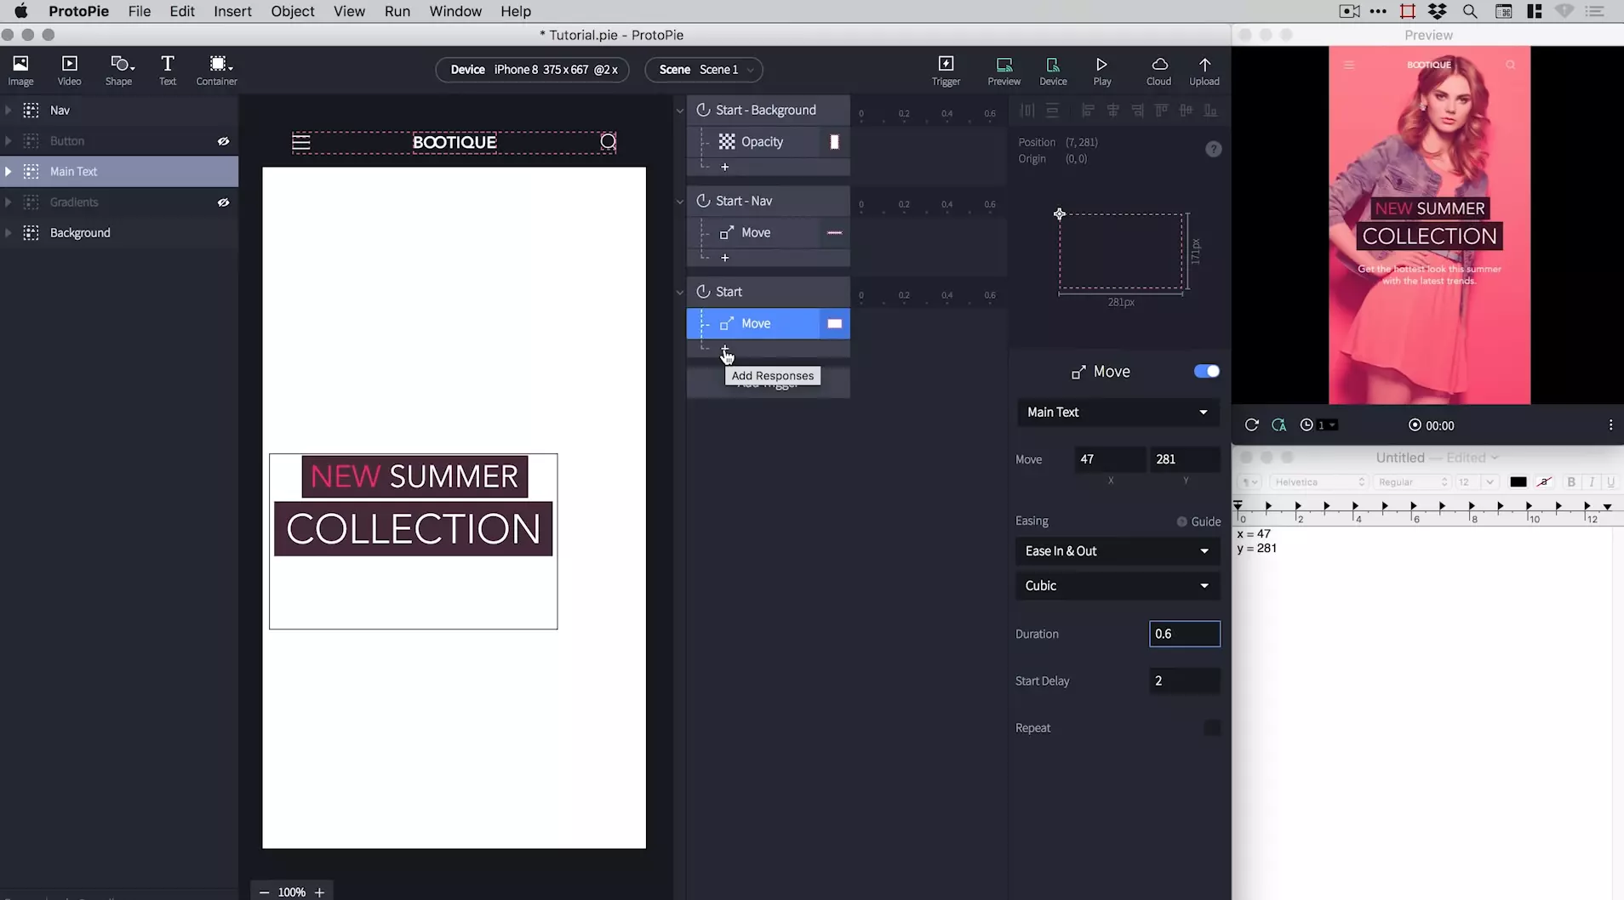Screen dimensions: 1624x900
Task: Click the Play toolbar icon
Action: pos(1102,70)
